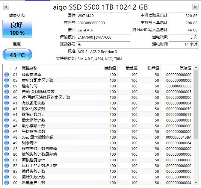Click raw value 00000000000E
The image size is (201, 188).
pyautogui.click(x=179, y=86)
